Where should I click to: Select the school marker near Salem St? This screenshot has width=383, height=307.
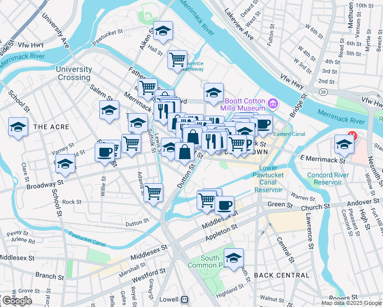tap(110, 111)
